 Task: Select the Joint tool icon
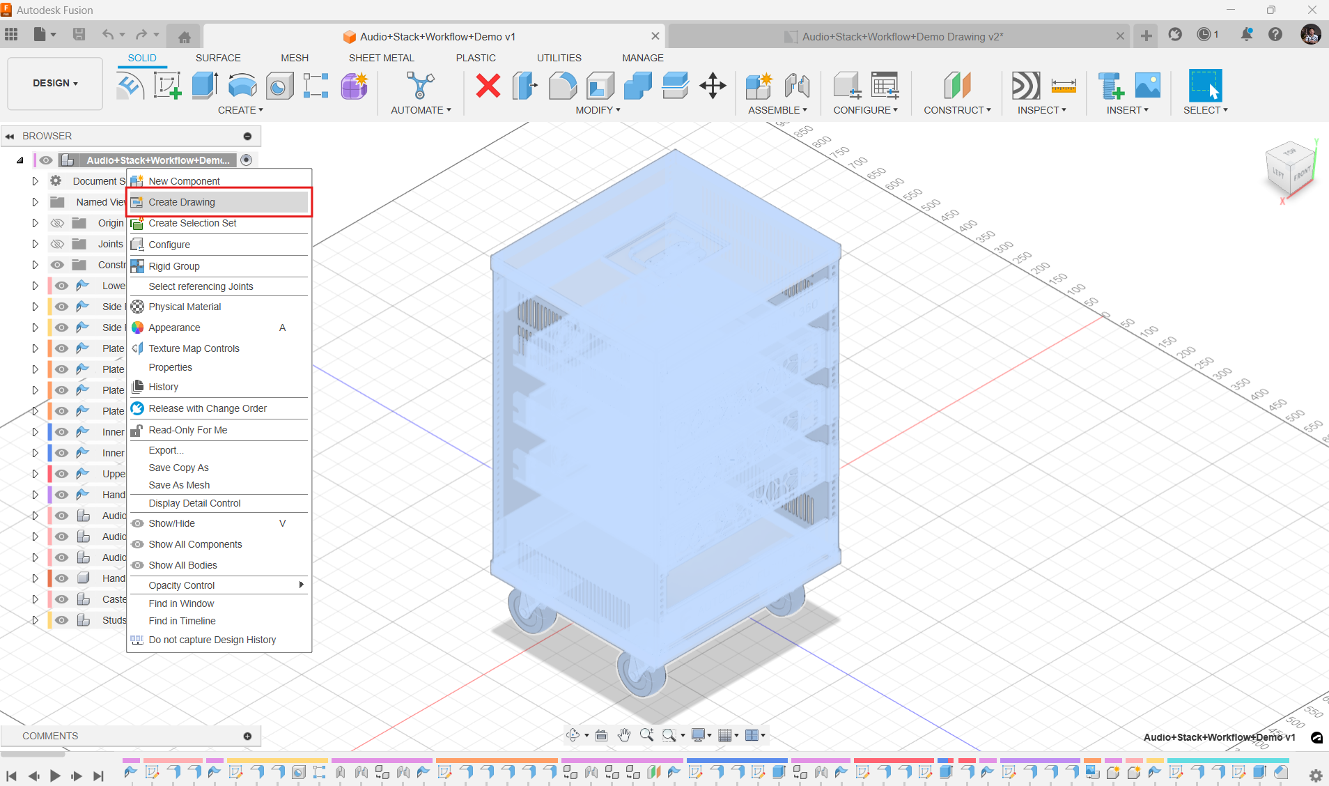point(797,86)
